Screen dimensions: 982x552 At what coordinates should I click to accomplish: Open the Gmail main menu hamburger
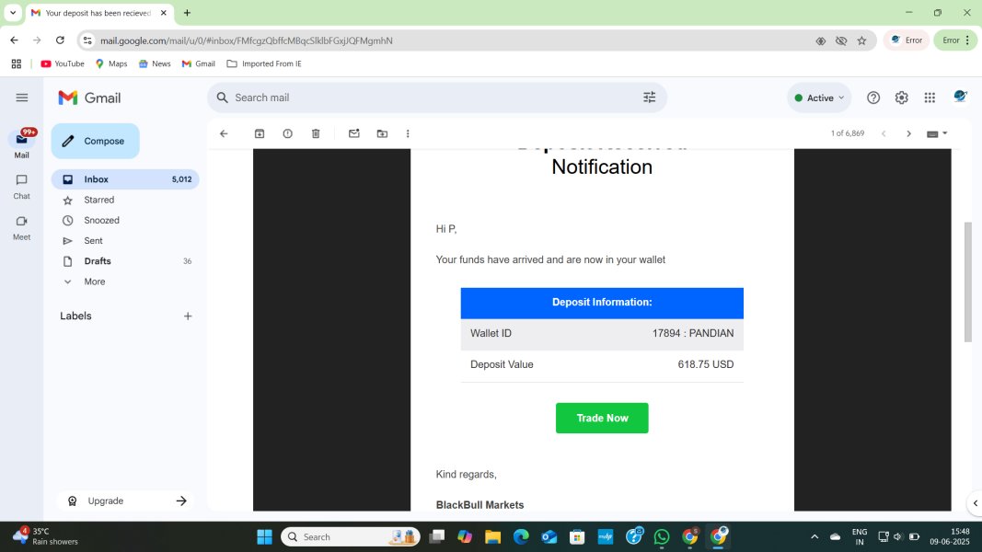[x=22, y=98]
